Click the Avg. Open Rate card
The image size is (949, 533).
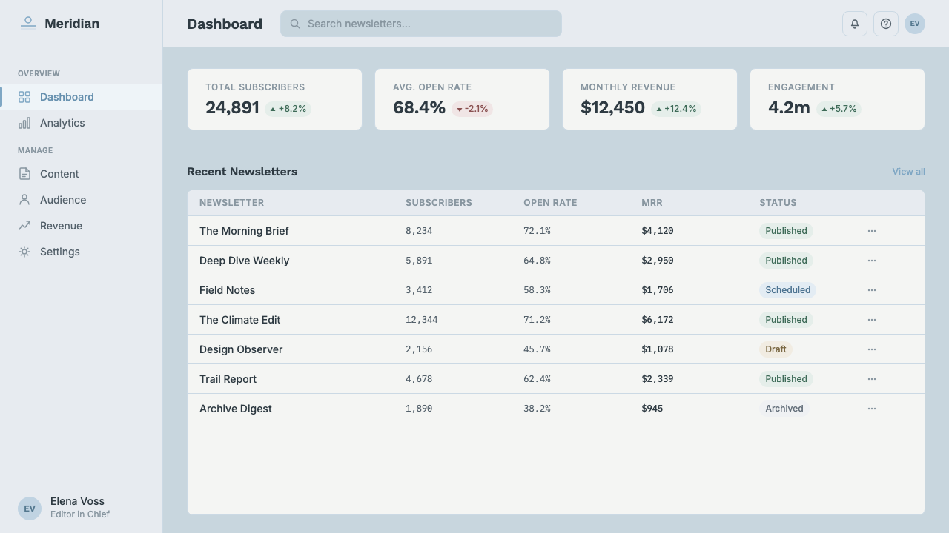462,99
